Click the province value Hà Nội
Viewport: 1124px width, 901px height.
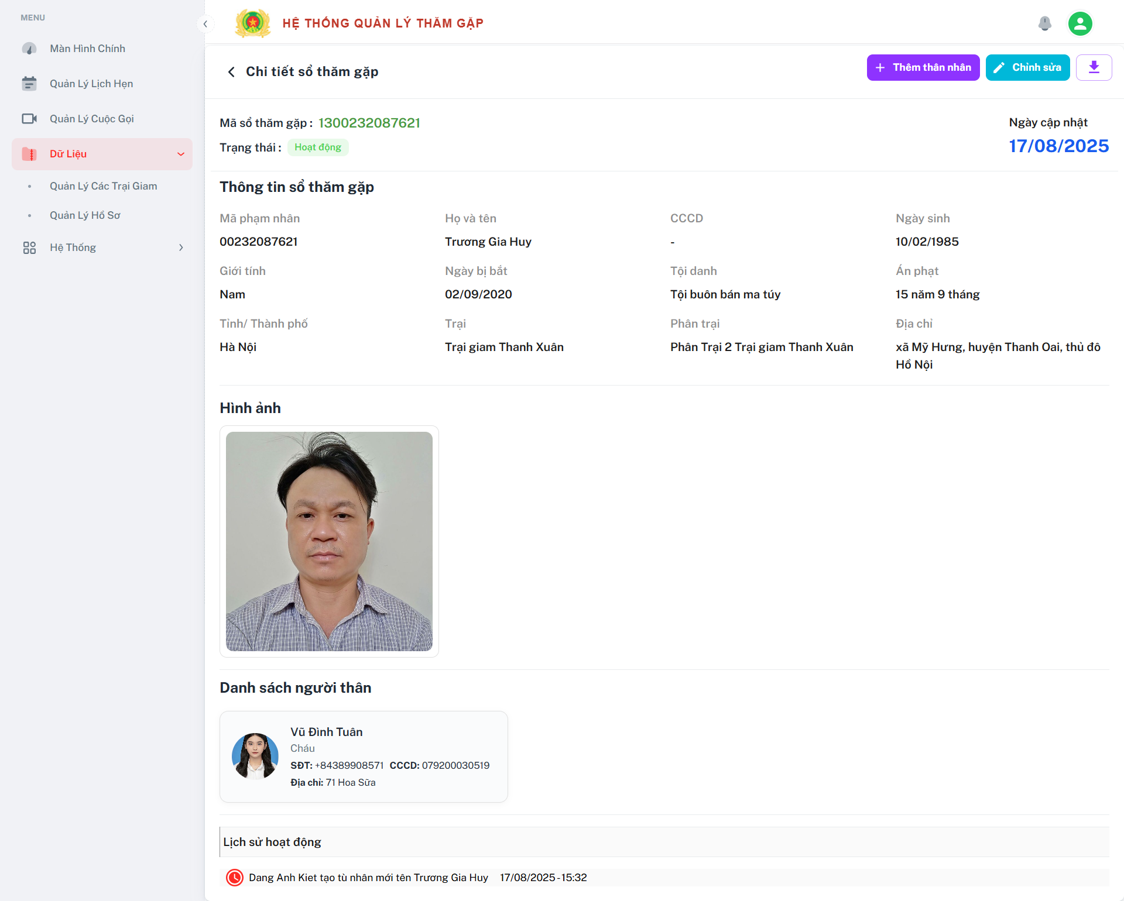238,347
